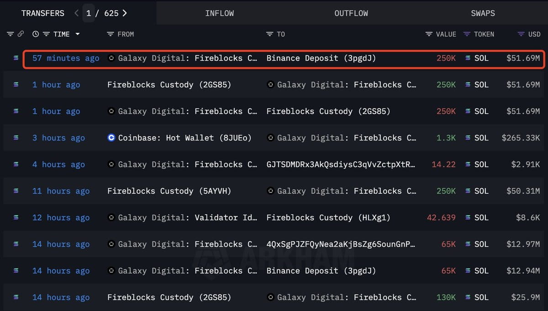Expand the TIME sort dropdown arrow
This screenshot has height=311, width=548.
(x=77, y=34)
